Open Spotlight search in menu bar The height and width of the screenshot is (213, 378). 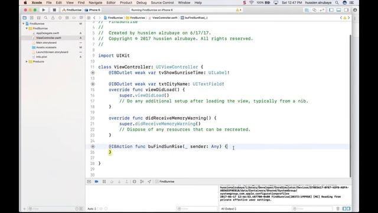pos(337,2)
